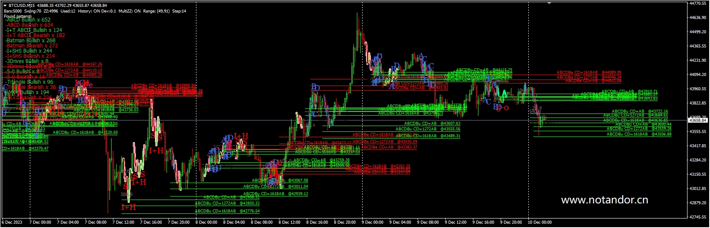The image size is (710, 228).
Task: Click price axis label 42745.50
Action: [697, 217]
